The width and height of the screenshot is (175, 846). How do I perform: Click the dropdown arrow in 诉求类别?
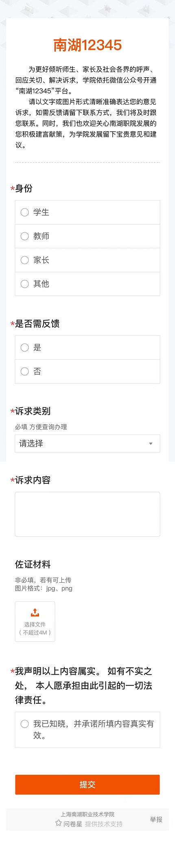151,444
